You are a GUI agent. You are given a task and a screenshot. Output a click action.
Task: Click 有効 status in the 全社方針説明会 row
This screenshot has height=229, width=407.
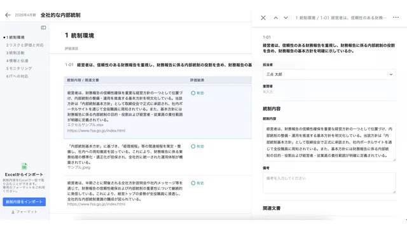click(198, 183)
